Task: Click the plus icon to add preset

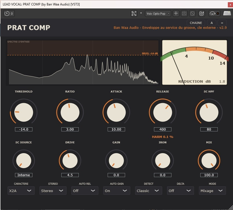Action: pyautogui.click(x=176, y=14)
